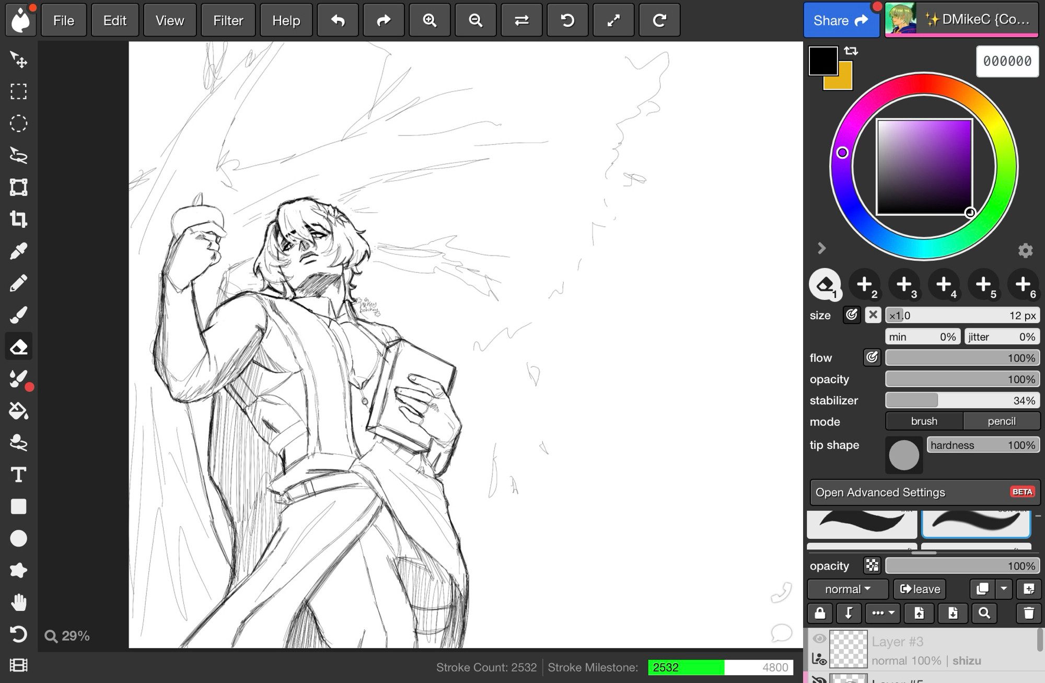Adjust the stabilizer slider
This screenshot has height=683, width=1045.
click(962, 400)
